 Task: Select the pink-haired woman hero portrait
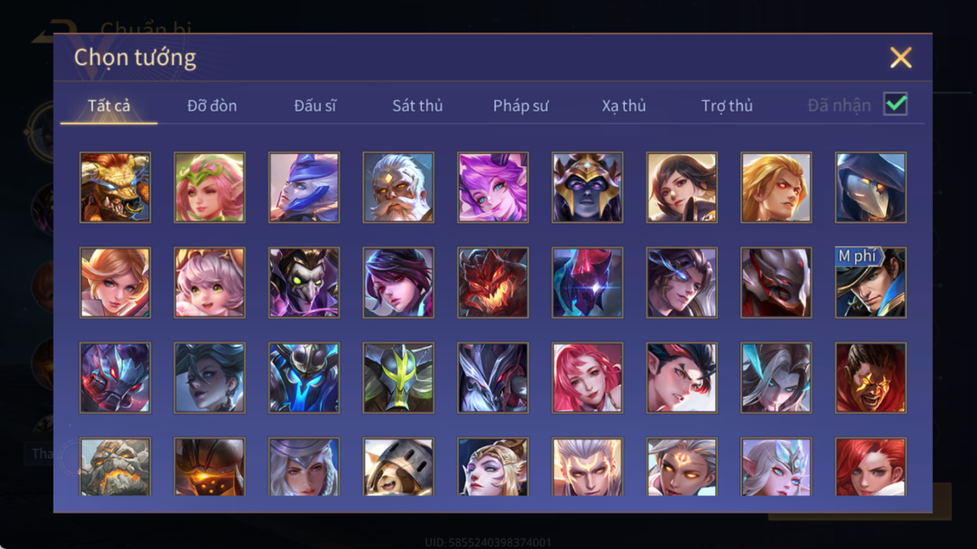tap(587, 378)
